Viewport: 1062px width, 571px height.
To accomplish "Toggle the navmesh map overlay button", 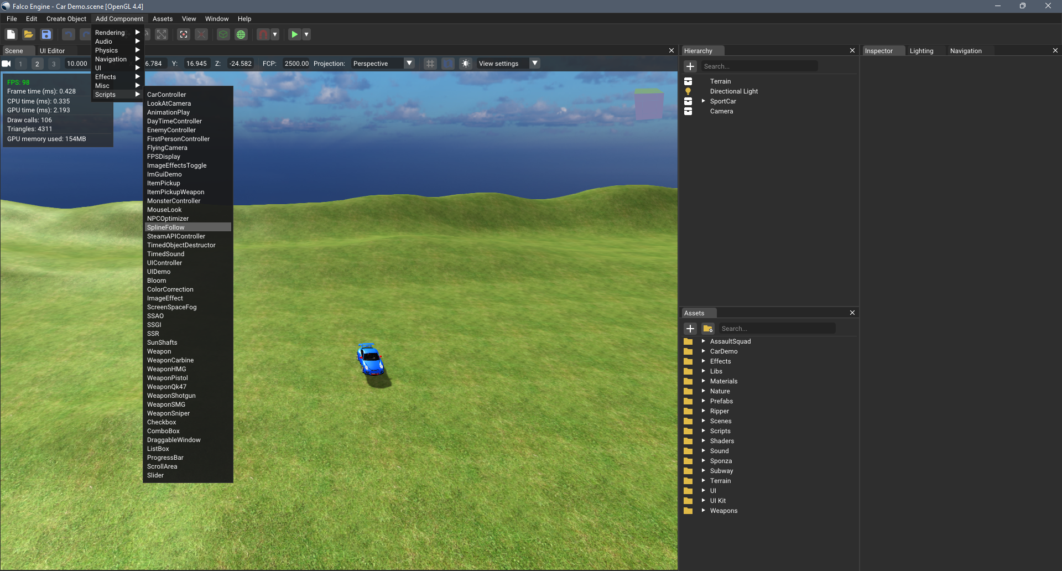I will (x=448, y=64).
